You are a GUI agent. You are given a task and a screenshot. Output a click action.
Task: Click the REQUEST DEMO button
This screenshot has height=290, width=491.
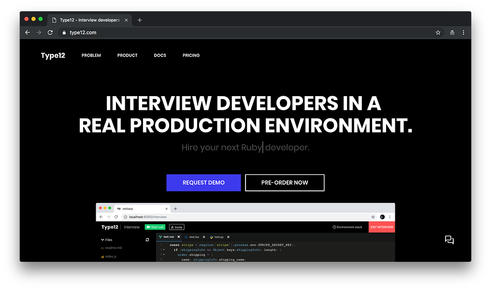pyautogui.click(x=203, y=183)
